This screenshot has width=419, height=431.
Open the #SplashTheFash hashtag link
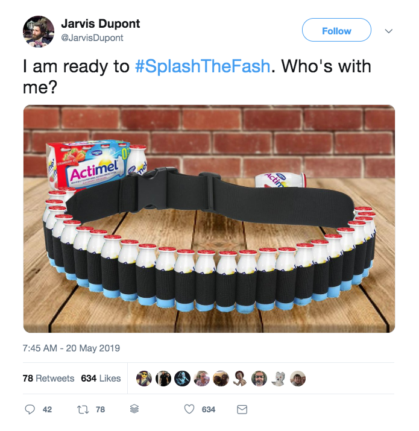click(203, 66)
